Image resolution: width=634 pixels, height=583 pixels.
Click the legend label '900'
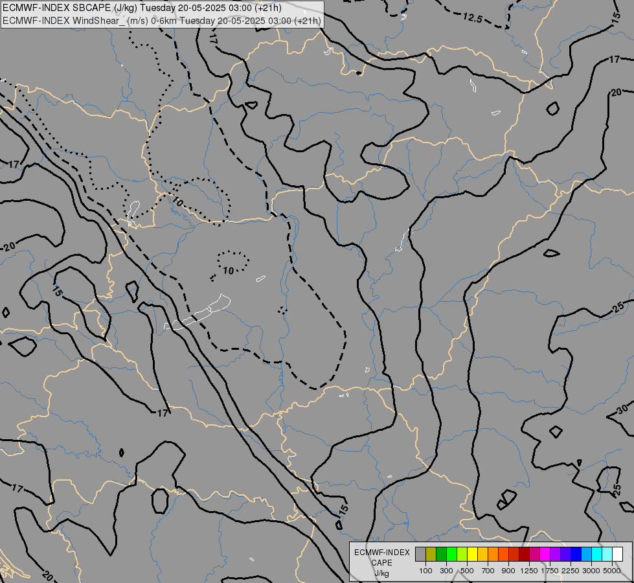[x=508, y=571]
